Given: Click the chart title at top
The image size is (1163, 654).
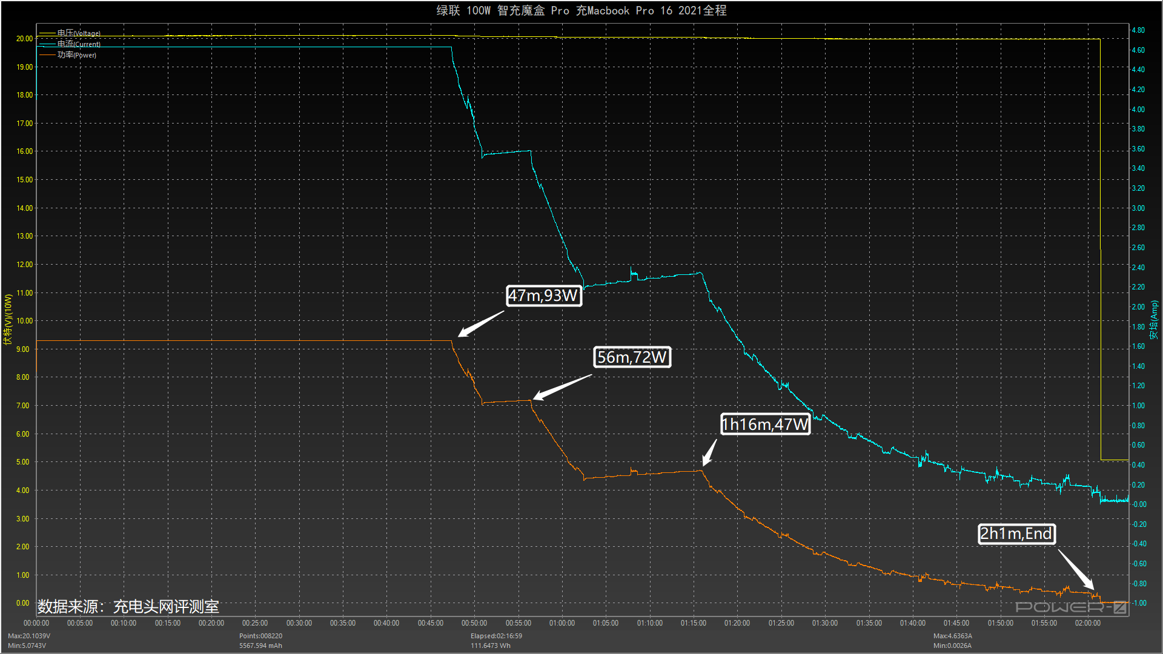Looking at the screenshot, I should click(581, 10).
